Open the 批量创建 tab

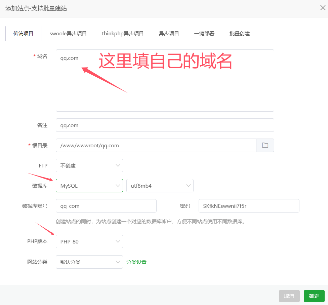[x=239, y=33]
